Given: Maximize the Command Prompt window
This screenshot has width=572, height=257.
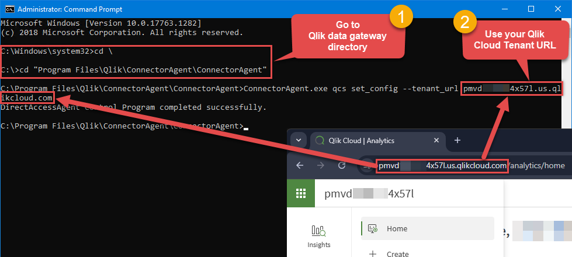Looking at the screenshot, I should click(531, 9).
